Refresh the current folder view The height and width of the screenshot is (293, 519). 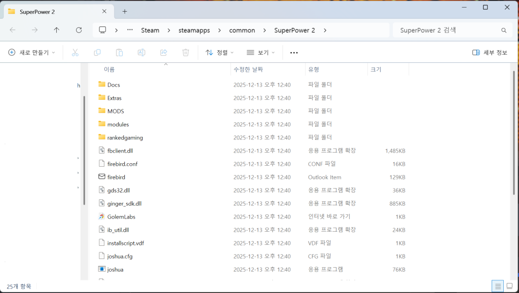pos(79,30)
